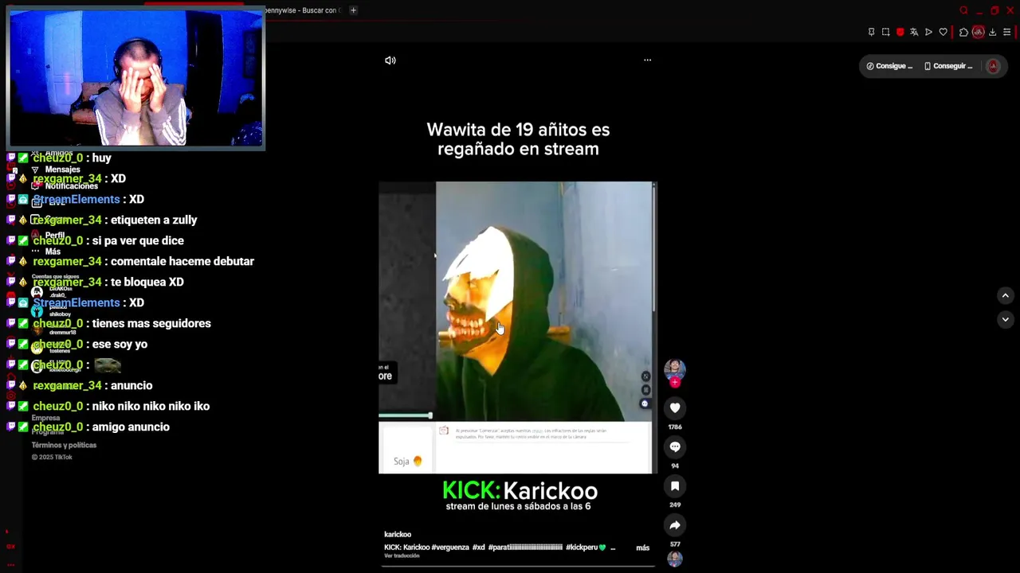Viewport: 1020px width, 573px height.
Task: Open the red ad blocker shield
Action: [900, 32]
